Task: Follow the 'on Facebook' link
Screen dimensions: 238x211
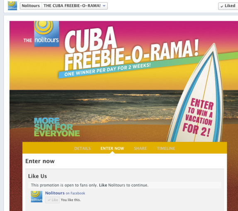Action: coord(75,193)
